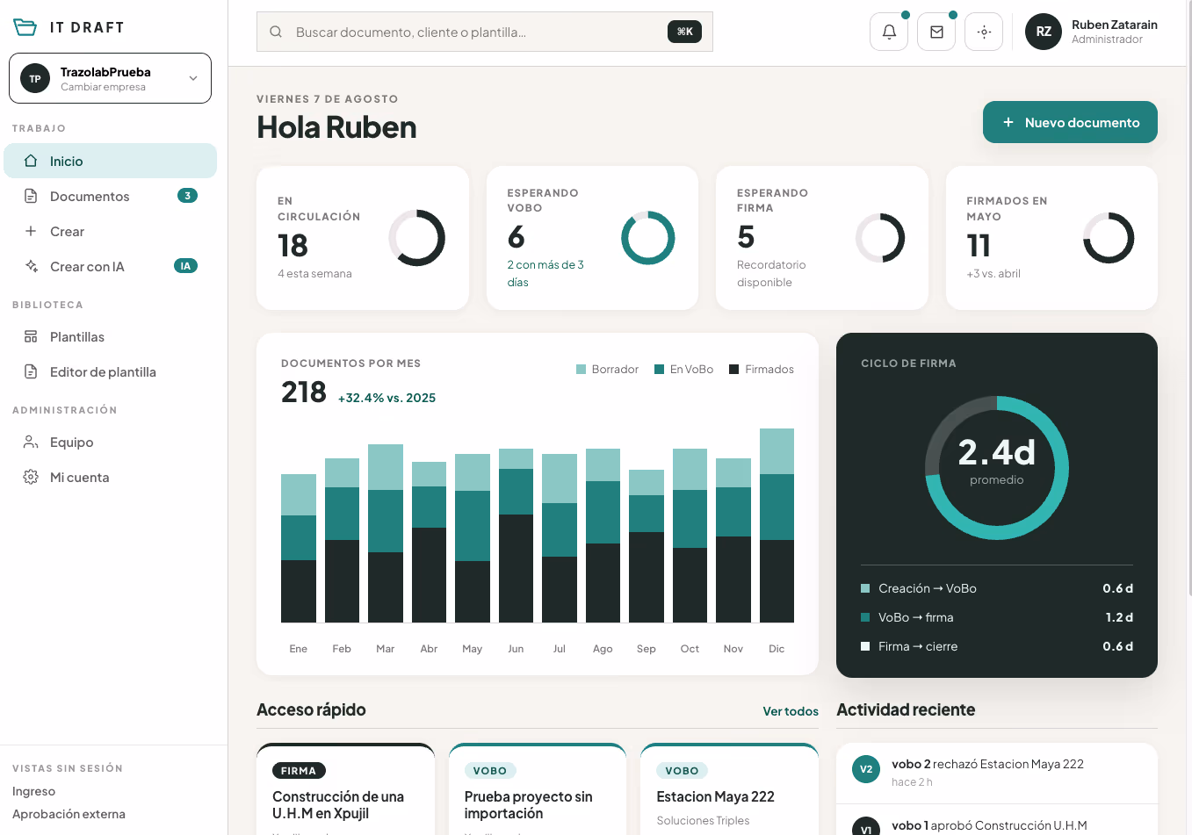The height and width of the screenshot is (835, 1192).
Task: Click the Equipo people icon
Action: click(x=31, y=442)
